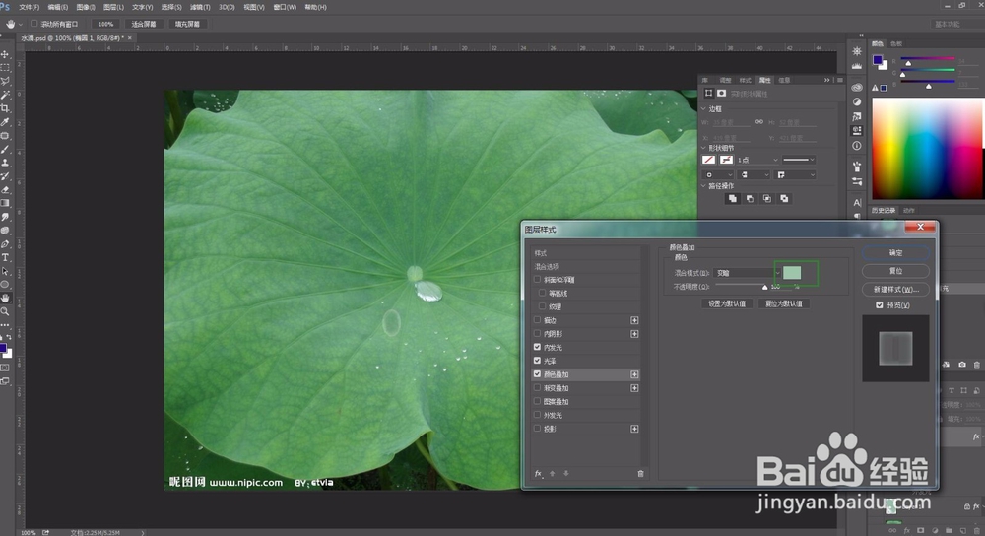Image resolution: width=985 pixels, height=536 pixels.
Task: Click the 新建样式(W)... button
Action: (895, 290)
